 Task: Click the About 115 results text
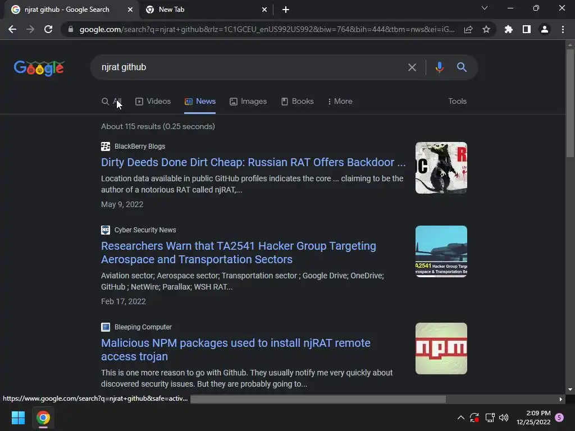click(158, 126)
